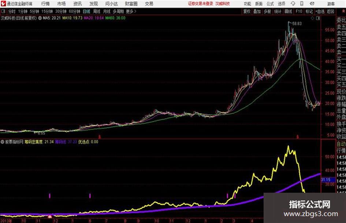Open the 公式 menu
346x223 pixels.
[270, 4]
